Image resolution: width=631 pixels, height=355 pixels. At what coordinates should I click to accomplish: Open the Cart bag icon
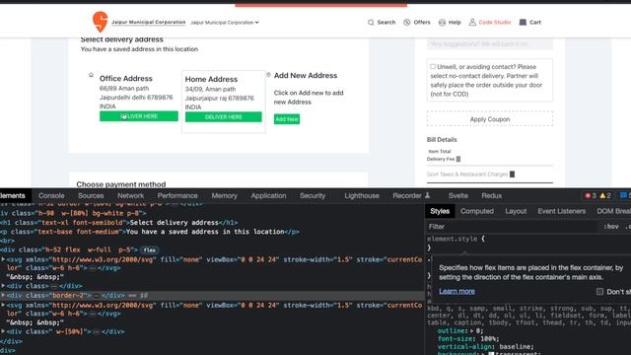[523, 22]
